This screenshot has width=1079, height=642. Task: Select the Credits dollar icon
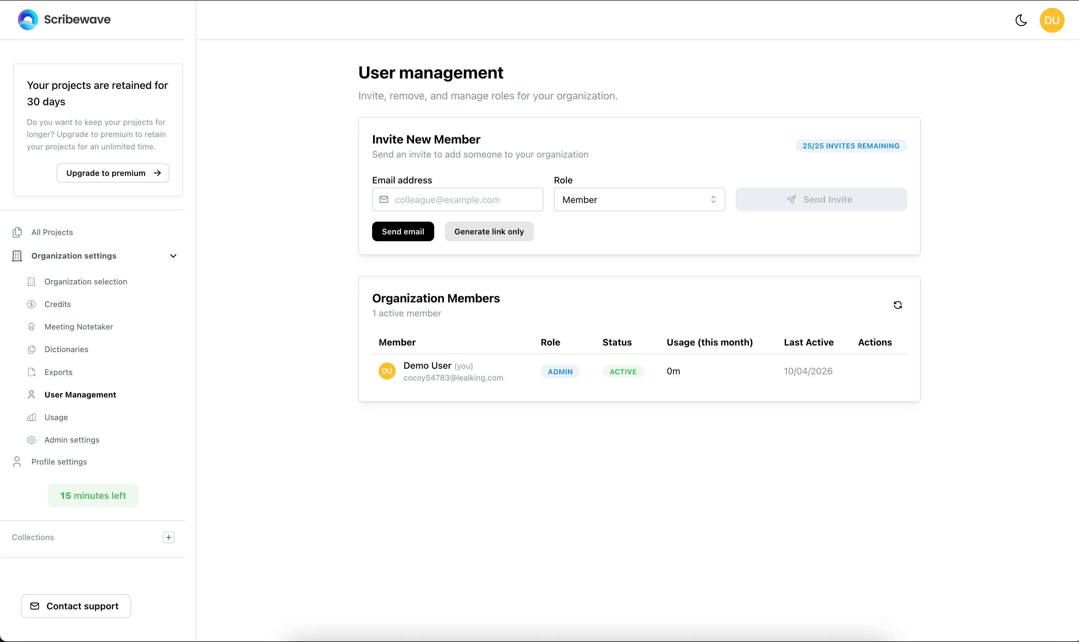click(32, 304)
